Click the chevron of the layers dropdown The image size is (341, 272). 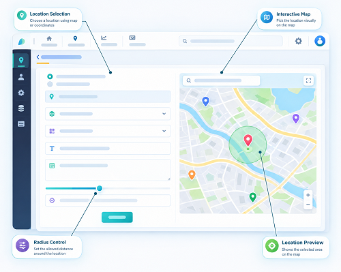click(x=164, y=114)
